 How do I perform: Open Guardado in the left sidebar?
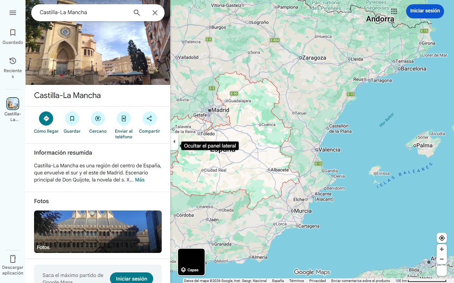click(x=13, y=36)
